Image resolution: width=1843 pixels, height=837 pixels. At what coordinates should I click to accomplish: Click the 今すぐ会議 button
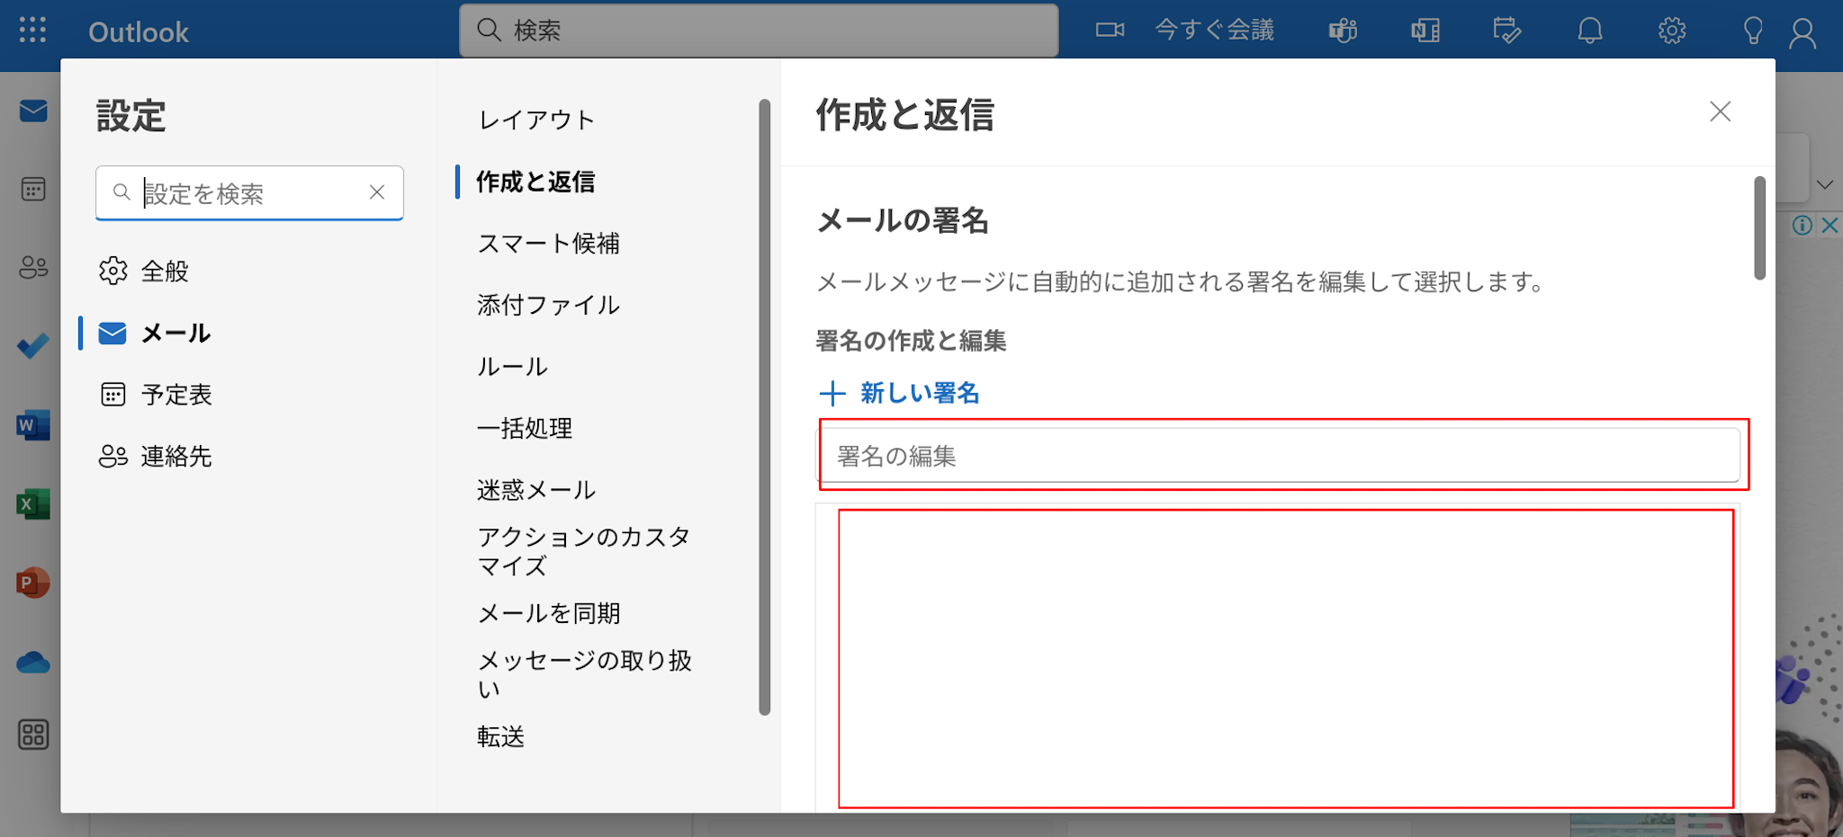[1214, 31]
